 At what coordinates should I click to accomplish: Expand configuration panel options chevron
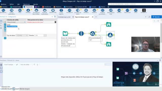pos(52,17)
